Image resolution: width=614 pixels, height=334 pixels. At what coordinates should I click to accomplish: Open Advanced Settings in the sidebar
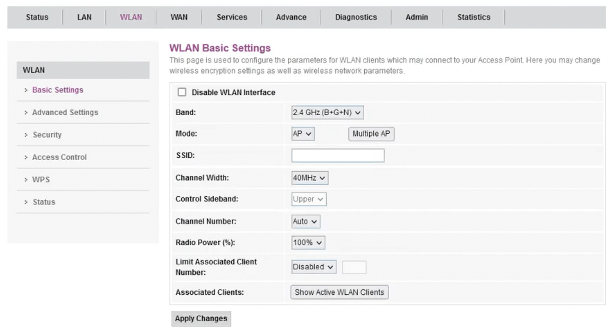pos(65,112)
